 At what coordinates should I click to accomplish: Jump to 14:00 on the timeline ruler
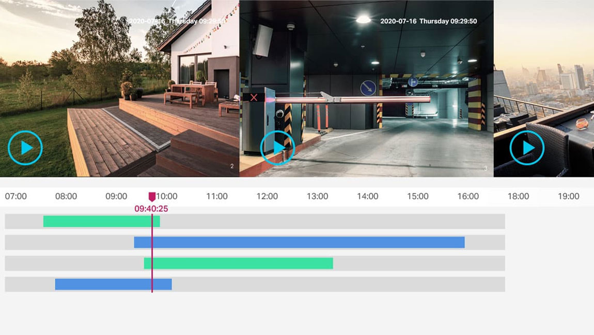pos(368,196)
